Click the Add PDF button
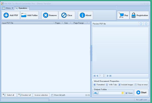Viewport: 152px width, 103px height. pyautogui.click(x=11, y=15)
